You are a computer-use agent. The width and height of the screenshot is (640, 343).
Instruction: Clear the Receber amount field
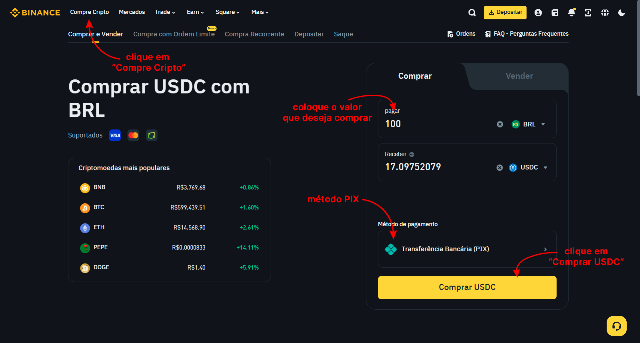pos(500,167)
